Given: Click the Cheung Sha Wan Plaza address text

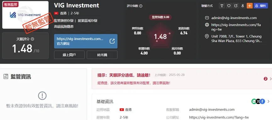Looking at the screenshot, I should [236, 39].
